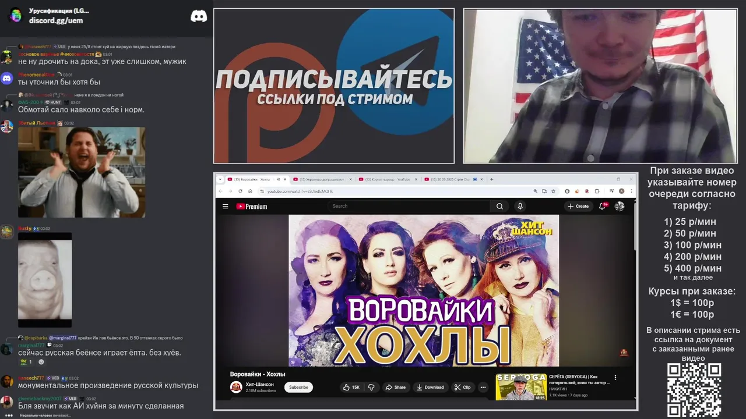
Task: Click the Share button
Action: click(x=396, y=387)
